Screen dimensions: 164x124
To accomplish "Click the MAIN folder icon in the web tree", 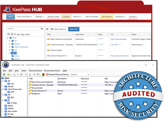I will click(13, 56).
